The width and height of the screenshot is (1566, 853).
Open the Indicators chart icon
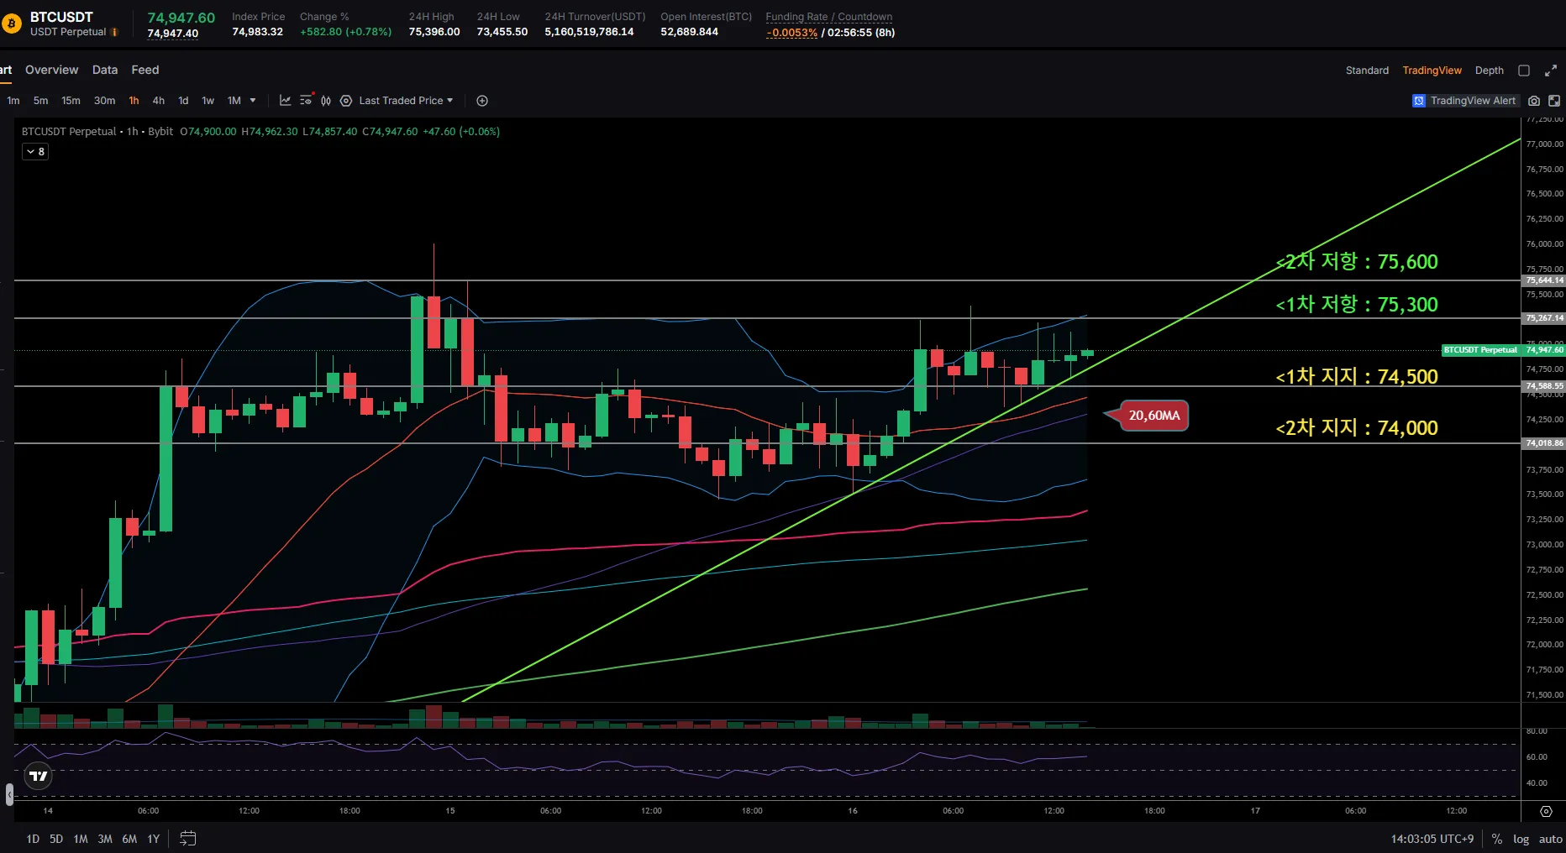pos(286,101)
